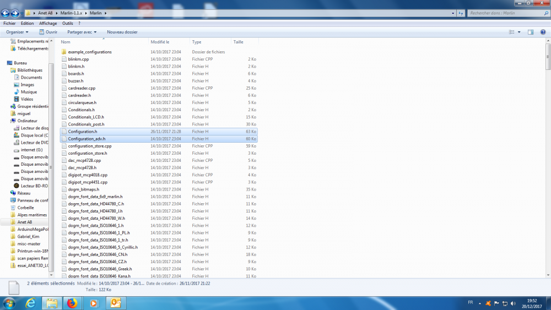Open Internet Explorer from taskbar
Viewport: 551px width, 310px height.
(x=31, y=303)
